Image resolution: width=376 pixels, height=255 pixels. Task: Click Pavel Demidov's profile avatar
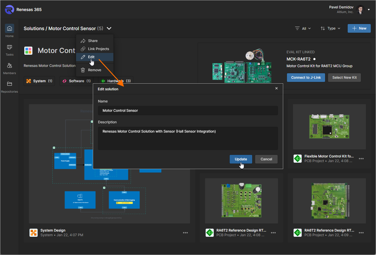pyautogui.click(x=360, y=10)
